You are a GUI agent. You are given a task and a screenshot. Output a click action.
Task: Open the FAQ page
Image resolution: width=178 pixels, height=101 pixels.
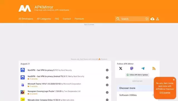[x=57, y=19]
